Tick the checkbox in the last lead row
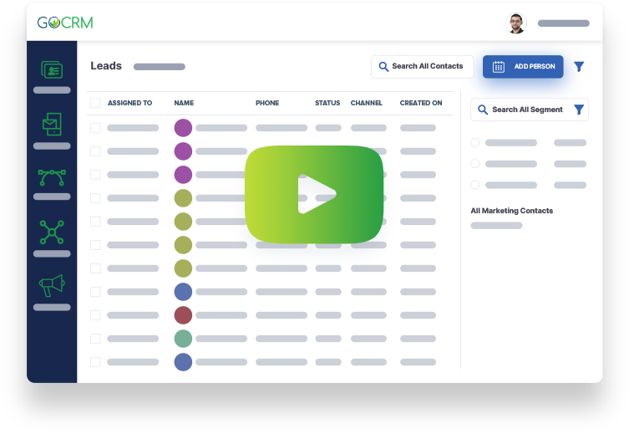The height and width of the screenshot is (434, 629). coord(95,362)
